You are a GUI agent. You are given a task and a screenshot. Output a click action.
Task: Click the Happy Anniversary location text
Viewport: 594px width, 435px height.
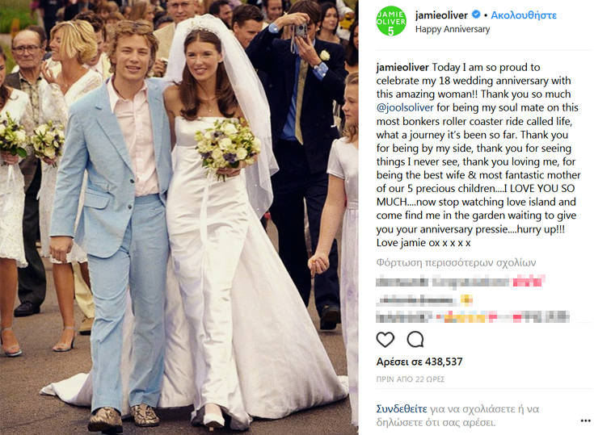[x=453, y=29]
